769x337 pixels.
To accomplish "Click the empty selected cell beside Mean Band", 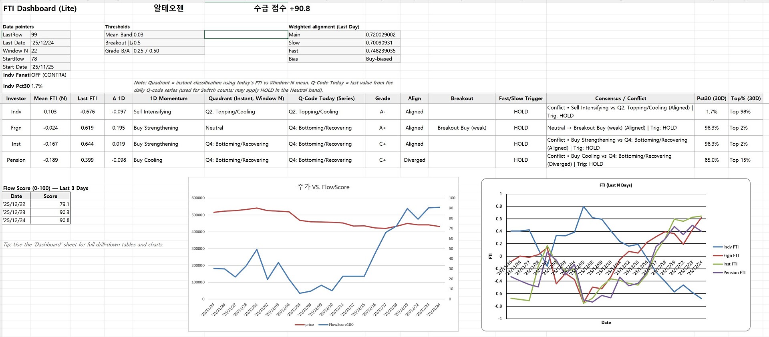I will (x=246, y=35).
